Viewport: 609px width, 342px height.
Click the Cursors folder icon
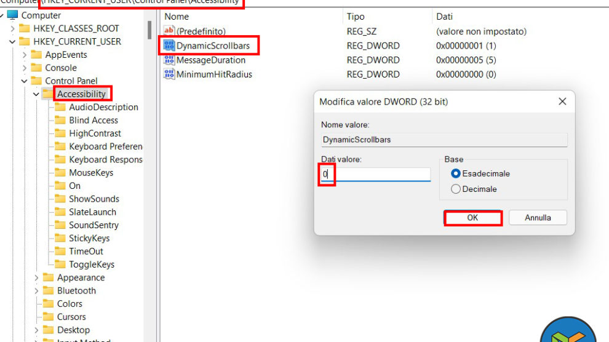pos(48,317)
